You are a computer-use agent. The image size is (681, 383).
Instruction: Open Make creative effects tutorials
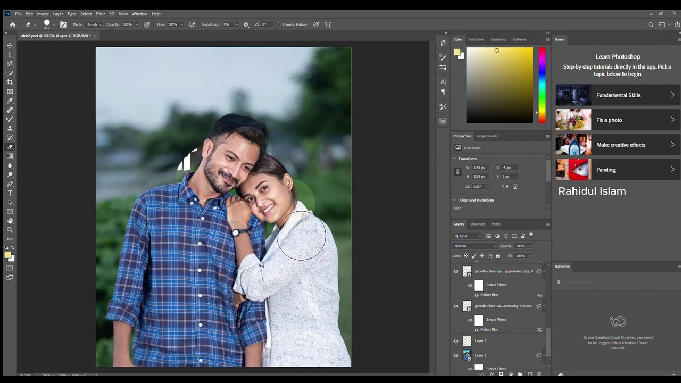point(618,145)
